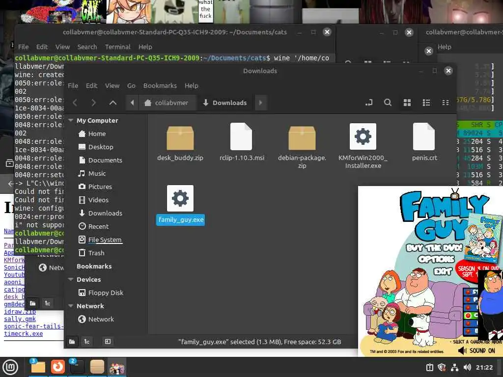The height and width of the screenshot is (377, 503).
Task: Click BUY THE DVD! in Family Guy
Action: click(x=434, y=247)
